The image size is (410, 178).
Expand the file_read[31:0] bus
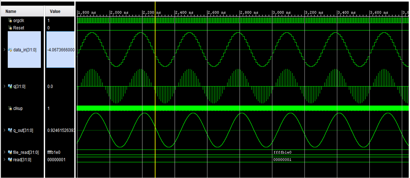4,152
